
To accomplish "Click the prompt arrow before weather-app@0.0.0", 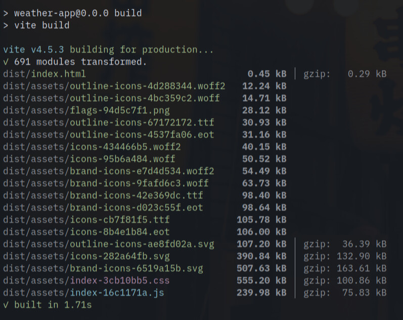I will pos(6,13).
